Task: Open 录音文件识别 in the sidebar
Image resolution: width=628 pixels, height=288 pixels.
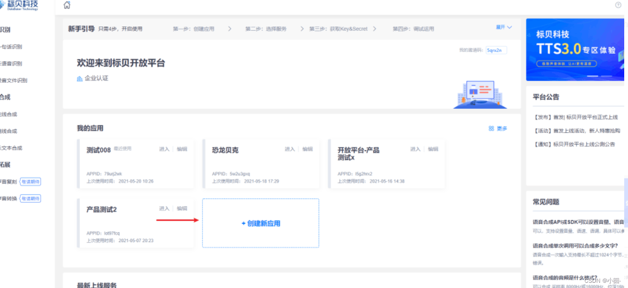Action: click(14, 80)
